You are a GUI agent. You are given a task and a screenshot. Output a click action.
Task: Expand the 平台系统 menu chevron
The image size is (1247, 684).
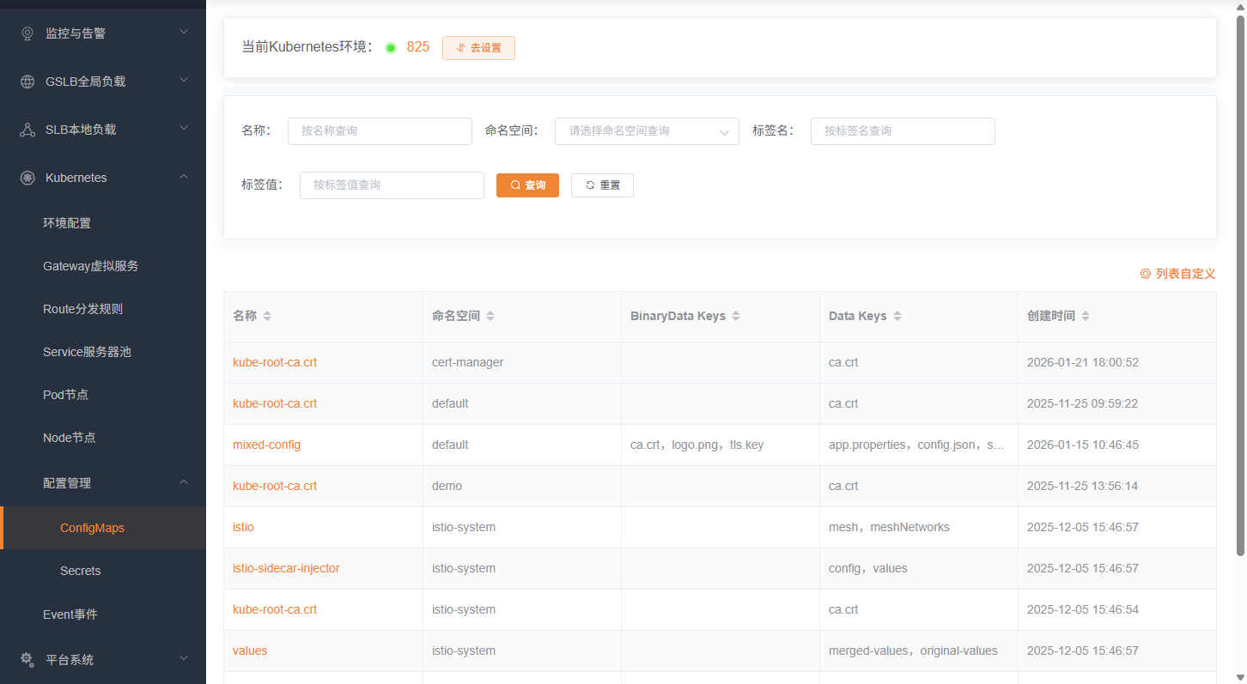(183, 659)
